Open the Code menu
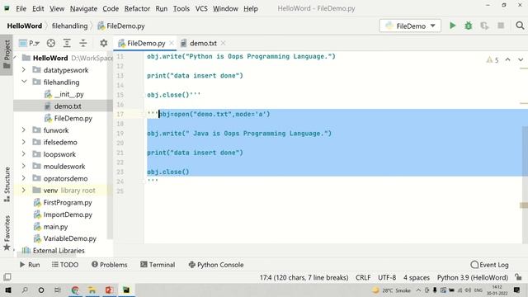 pos(111,8)
